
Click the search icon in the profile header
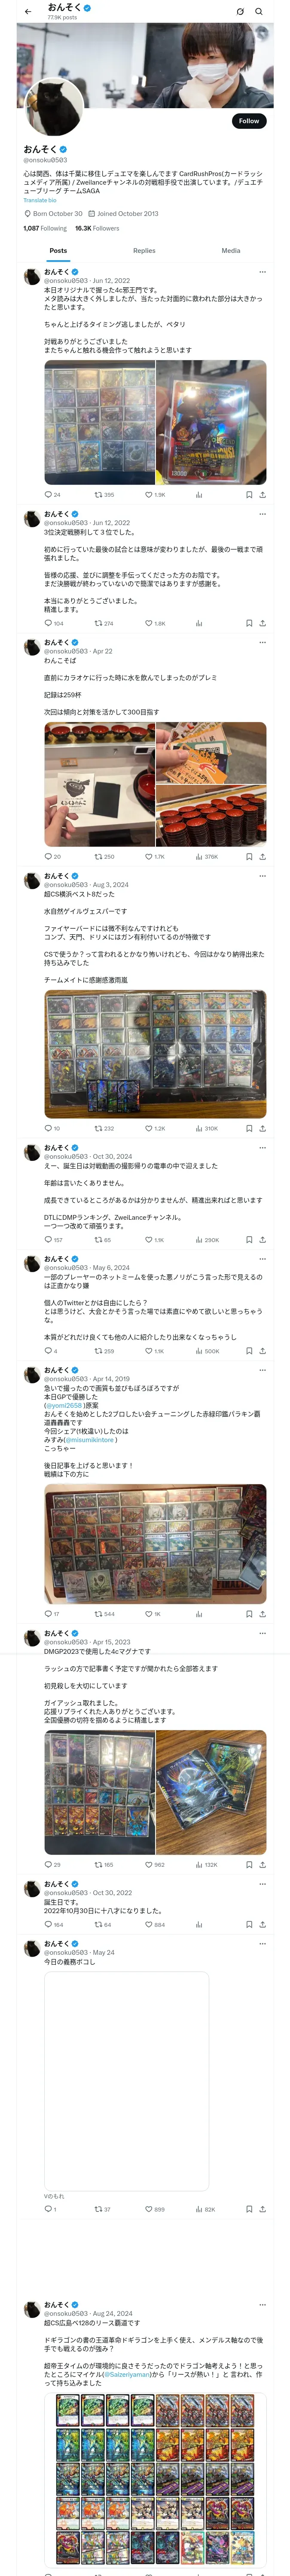click(258, 12)
